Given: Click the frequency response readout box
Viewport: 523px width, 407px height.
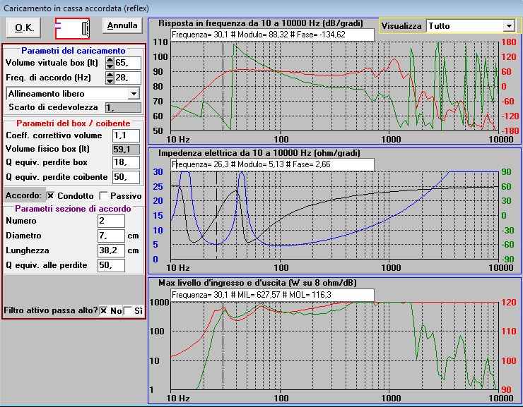Looking at the screenshot, I should coord(272,35).
